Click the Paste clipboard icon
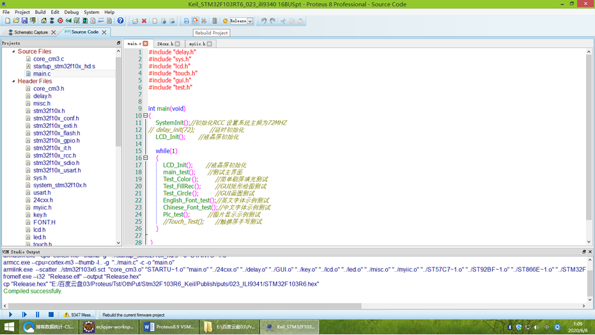This screenshot has height=335, width=595. (300, 21)
